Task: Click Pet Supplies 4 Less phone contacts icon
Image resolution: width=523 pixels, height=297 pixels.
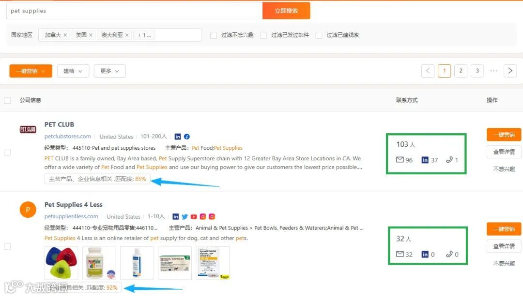Action: pos(449,255)
